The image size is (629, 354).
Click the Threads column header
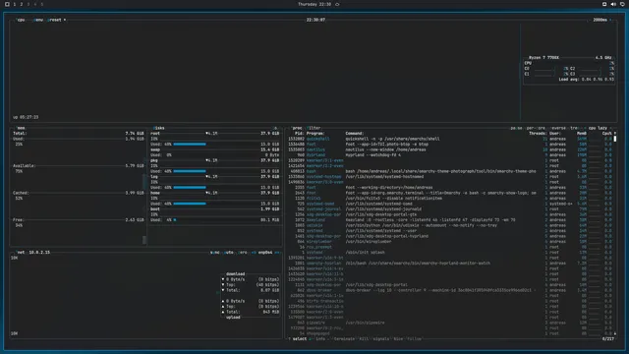pyautogui.click(x=538, y=134)
